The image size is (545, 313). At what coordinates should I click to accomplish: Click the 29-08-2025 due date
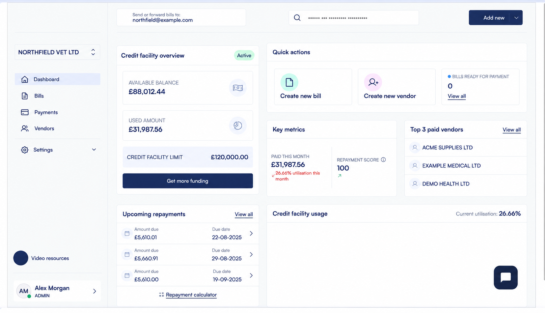tap(227, 259)
